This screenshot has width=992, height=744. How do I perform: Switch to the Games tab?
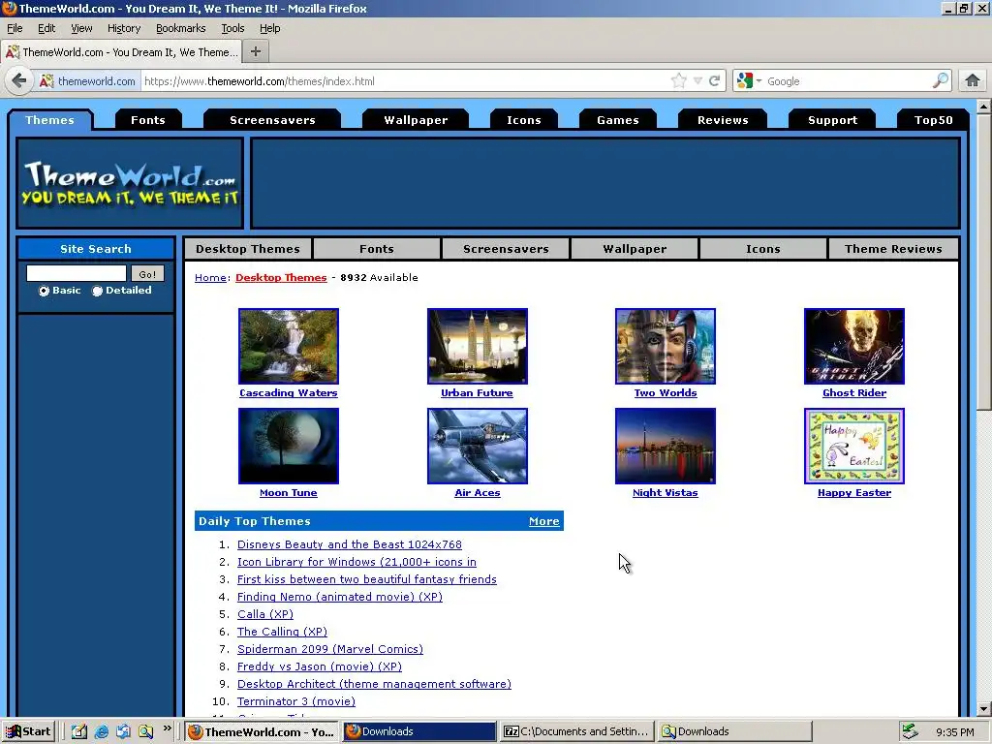coord(618,120)
